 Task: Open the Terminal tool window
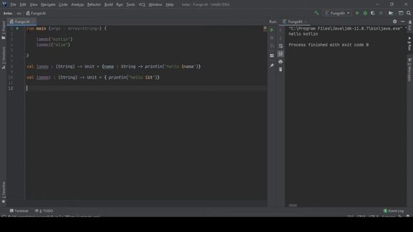point(19,211)
